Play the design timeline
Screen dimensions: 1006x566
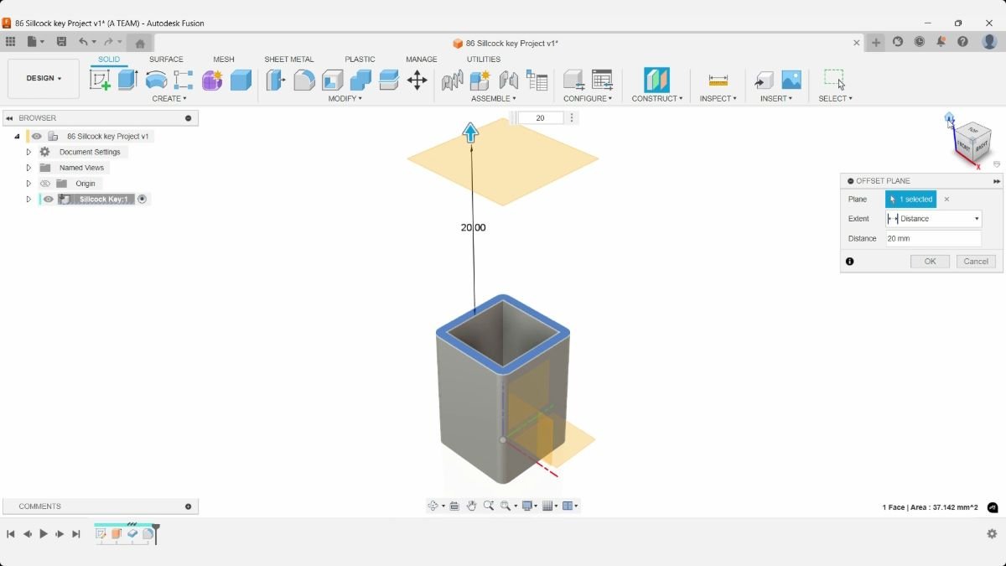pos(44,534)
